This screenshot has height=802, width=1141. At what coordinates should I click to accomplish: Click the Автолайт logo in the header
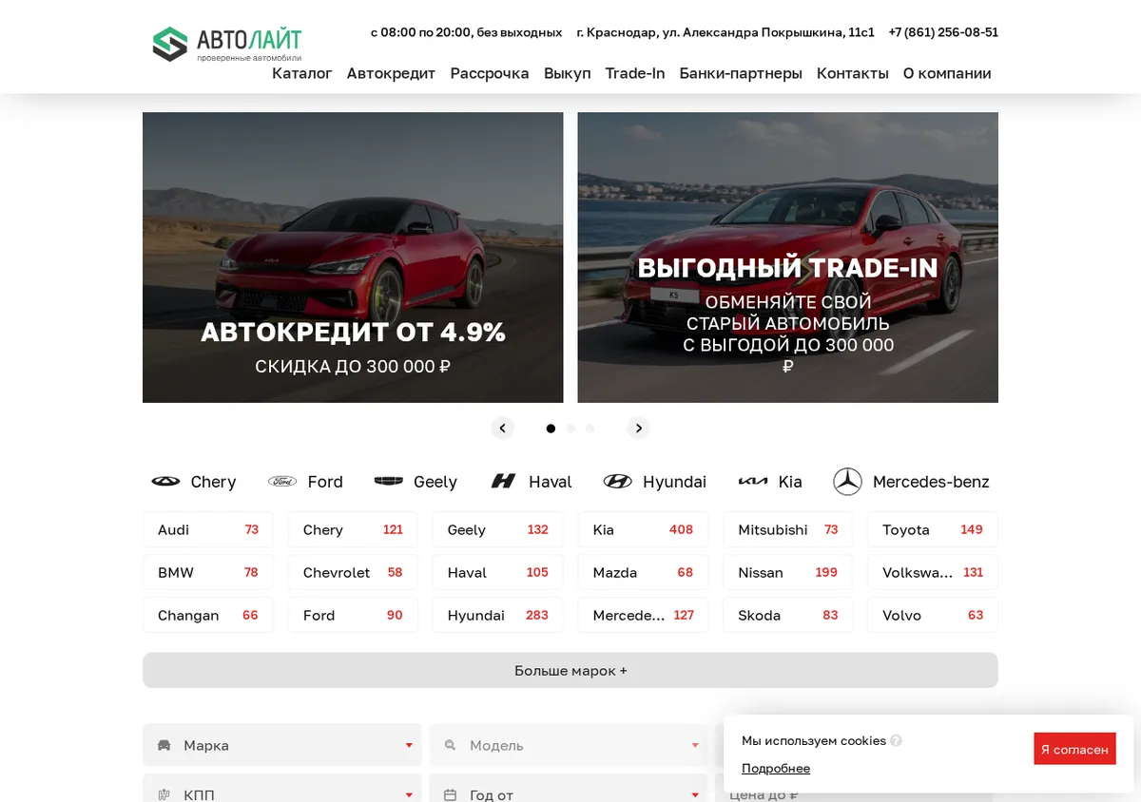click(x=227, y=44)
